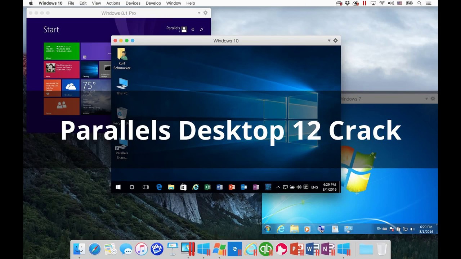
Task: Click ENG language indicator in Windows 10 taskbar
Action: (314, 187)
